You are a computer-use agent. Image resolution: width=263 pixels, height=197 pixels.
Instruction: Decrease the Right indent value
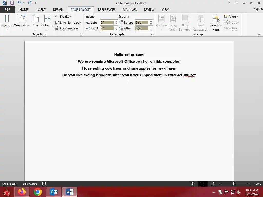pyautogui.click(x=116, y=29)
